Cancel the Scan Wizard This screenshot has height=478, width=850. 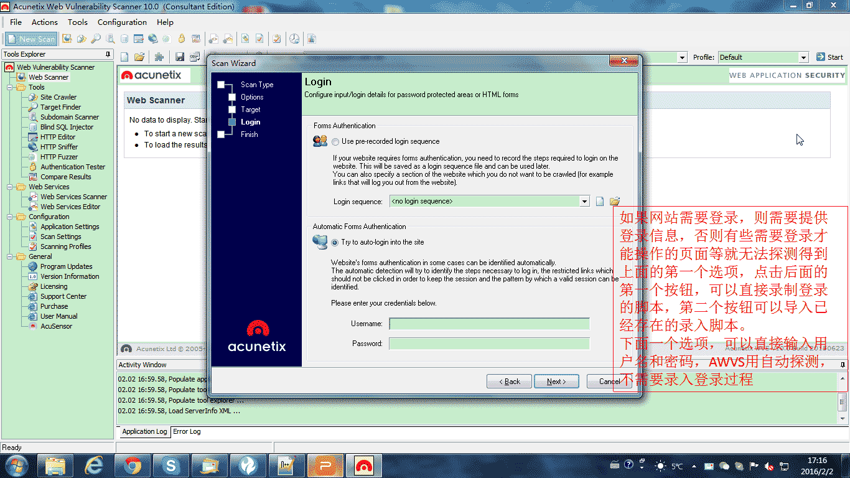pos(609,382)
